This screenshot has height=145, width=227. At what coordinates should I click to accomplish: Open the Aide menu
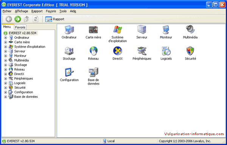click(73, 11)
